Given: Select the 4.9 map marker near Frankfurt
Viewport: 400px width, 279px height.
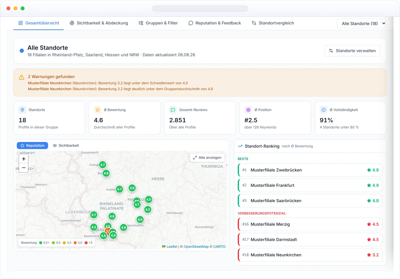Looking at the screenshot, I should pyautogui.click(x=148, y=199).
